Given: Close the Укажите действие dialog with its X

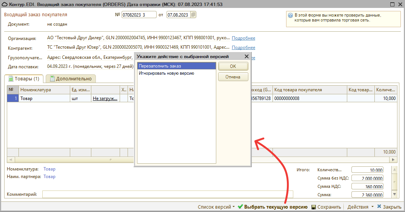Looking at the screenshot, I should pos(247,57).
